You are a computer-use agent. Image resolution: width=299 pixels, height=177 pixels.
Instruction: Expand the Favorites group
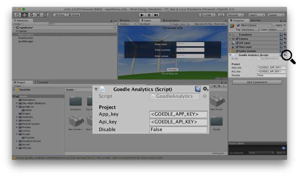tap(14, 90)
